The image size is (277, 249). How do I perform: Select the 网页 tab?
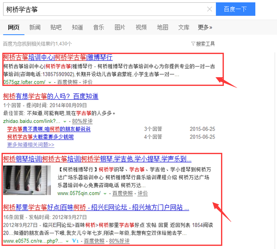point(13,27)
